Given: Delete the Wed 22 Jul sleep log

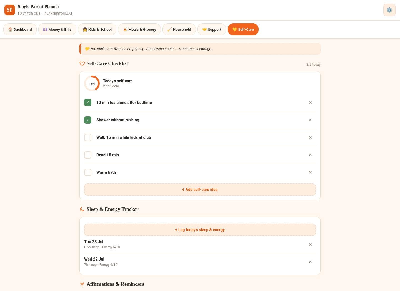Looking at the screenshot, I should [x=310, y=262].
